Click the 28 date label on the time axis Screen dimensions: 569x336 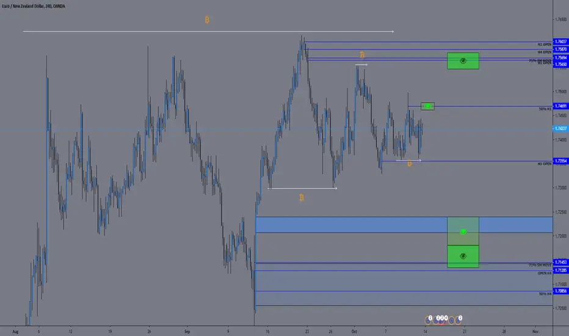504,332
